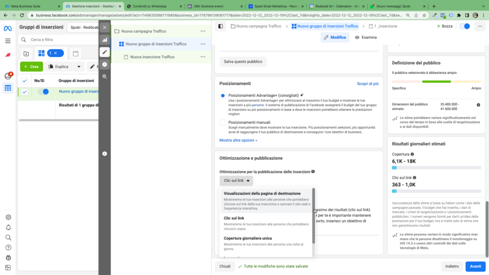Click the Salva questo pubblico button
The height and width of the screenshot is (275, 489).
pos(243,62)
